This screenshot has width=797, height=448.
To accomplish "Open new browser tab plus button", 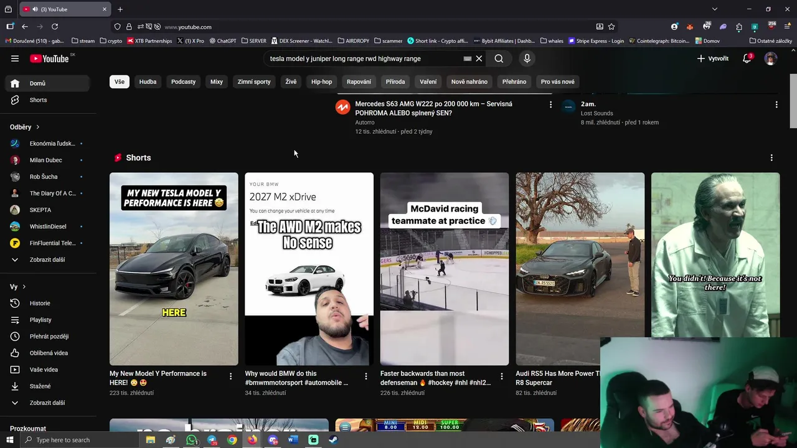I will (x=120, y=9).
